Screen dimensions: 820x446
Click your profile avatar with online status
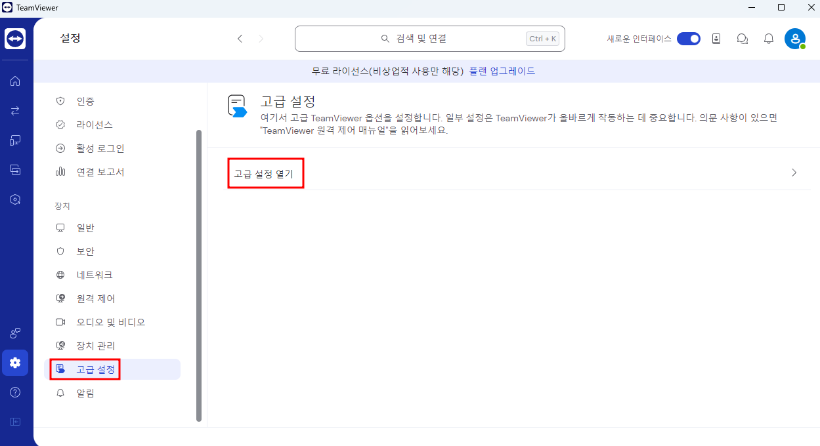point(795,39)
